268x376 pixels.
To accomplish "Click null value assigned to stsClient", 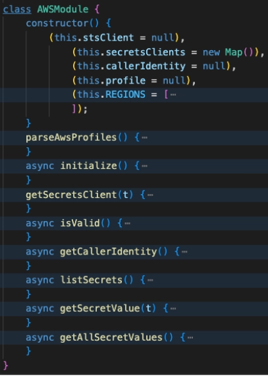I will click(163, 38).
